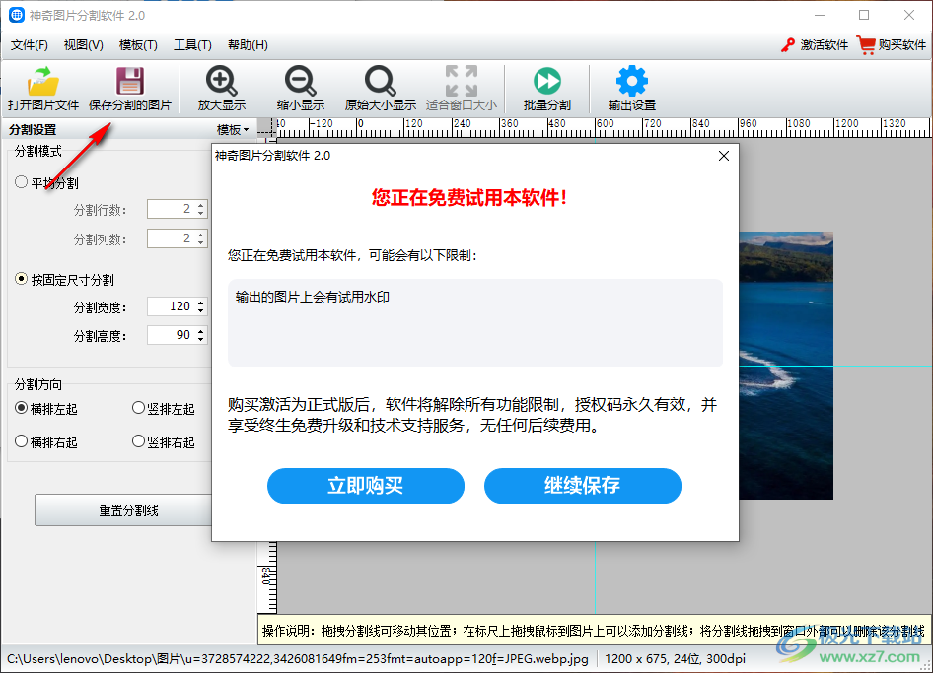
Task: Click the 原始大小显示 magnifier icon
Action: pyautogui.click(x=380, y=81)
